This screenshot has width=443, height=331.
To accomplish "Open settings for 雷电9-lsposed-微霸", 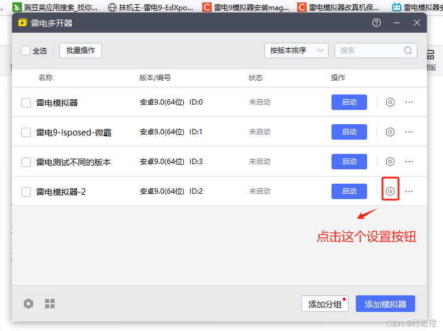I will [x=390, y=132].
